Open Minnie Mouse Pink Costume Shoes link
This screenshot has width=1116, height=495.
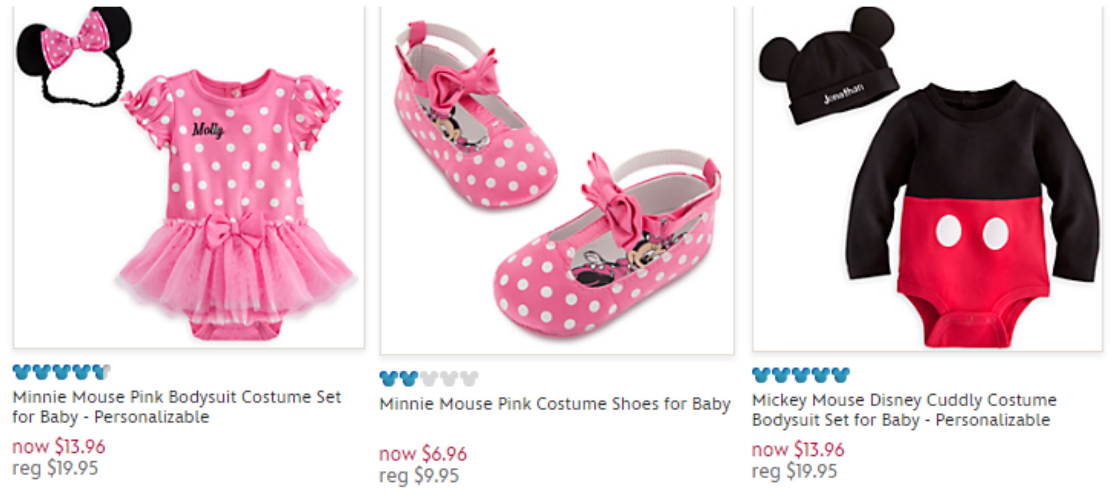click(555, 404)
